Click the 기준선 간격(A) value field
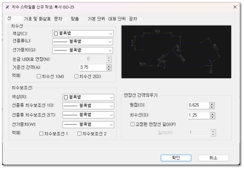 (93, 67)
